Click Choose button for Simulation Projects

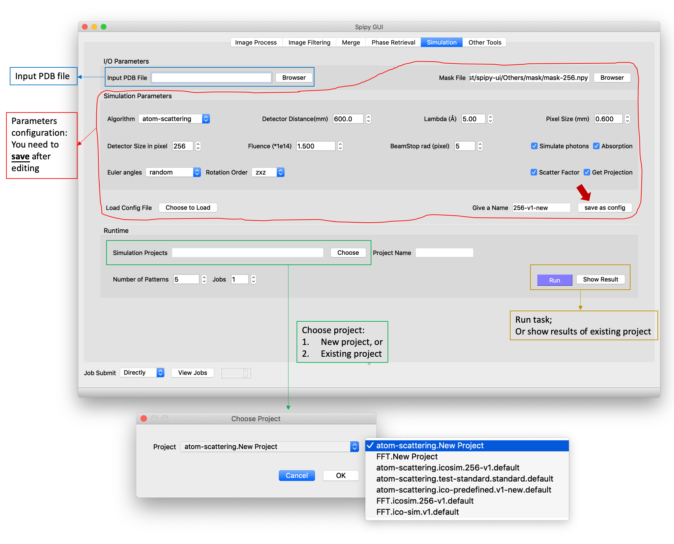(348, 253)
